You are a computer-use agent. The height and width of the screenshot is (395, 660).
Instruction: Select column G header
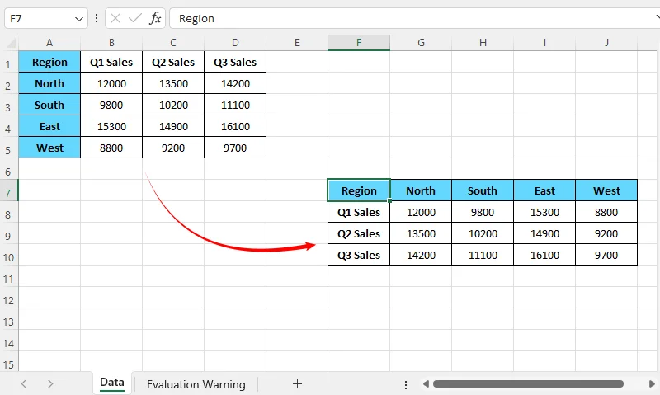[x=421, y=43]
